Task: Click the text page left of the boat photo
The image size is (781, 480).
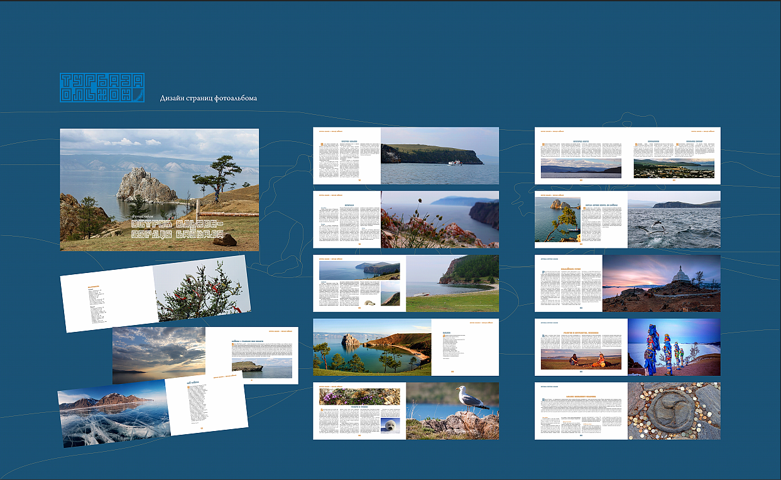Action: tap(347, 156)
